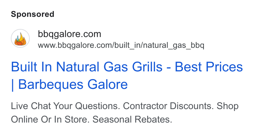Click the Barbeques Galore flame favicon
257x134 pixels.
(x=20, y=38)
